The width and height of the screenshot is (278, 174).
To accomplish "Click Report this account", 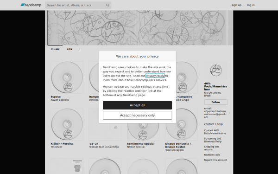I will [215, 160].
